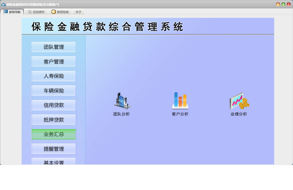This screenshot has width=293, height=190.
Task: Close the window with the red button
Action: pyautogui.click(x=289, y=4)
